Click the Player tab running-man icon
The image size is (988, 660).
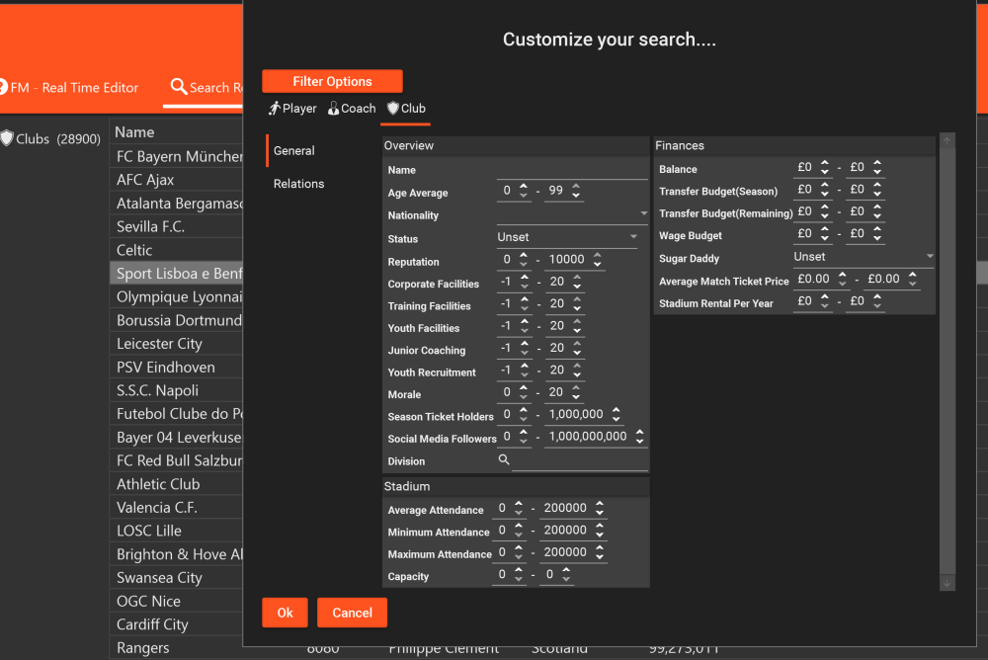pos(274,109)
